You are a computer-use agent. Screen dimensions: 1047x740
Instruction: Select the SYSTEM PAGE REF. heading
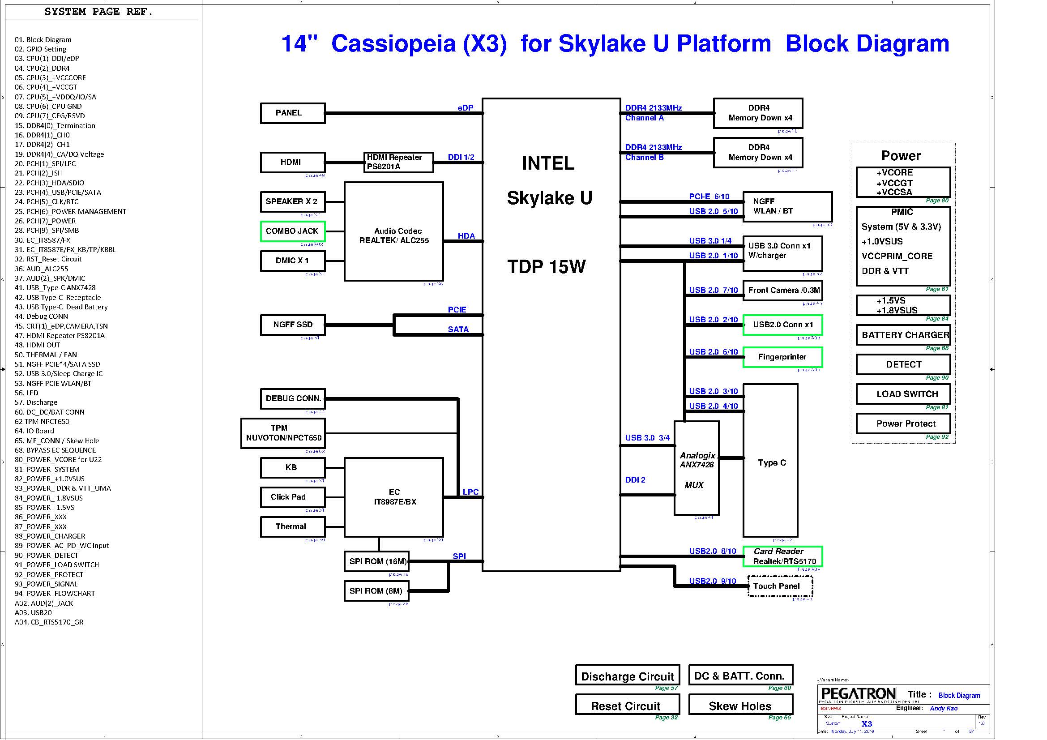click(99, 12)
